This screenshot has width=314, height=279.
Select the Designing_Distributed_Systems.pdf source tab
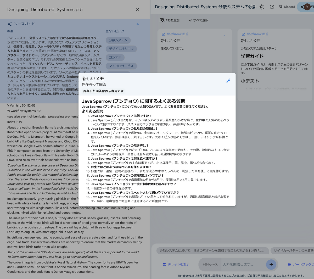pos(44,9)
